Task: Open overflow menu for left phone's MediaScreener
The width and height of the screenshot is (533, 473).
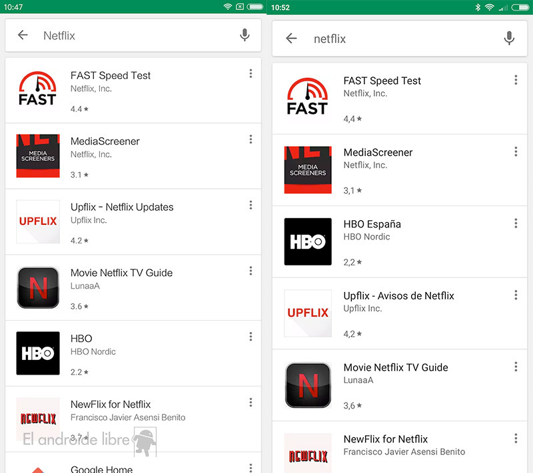Action: [x=251, y=139]
